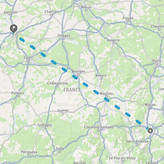The width and height of the screenshot is (164, 164).
Task: Click the FRANCE country label
Action: tap(72, 90)
